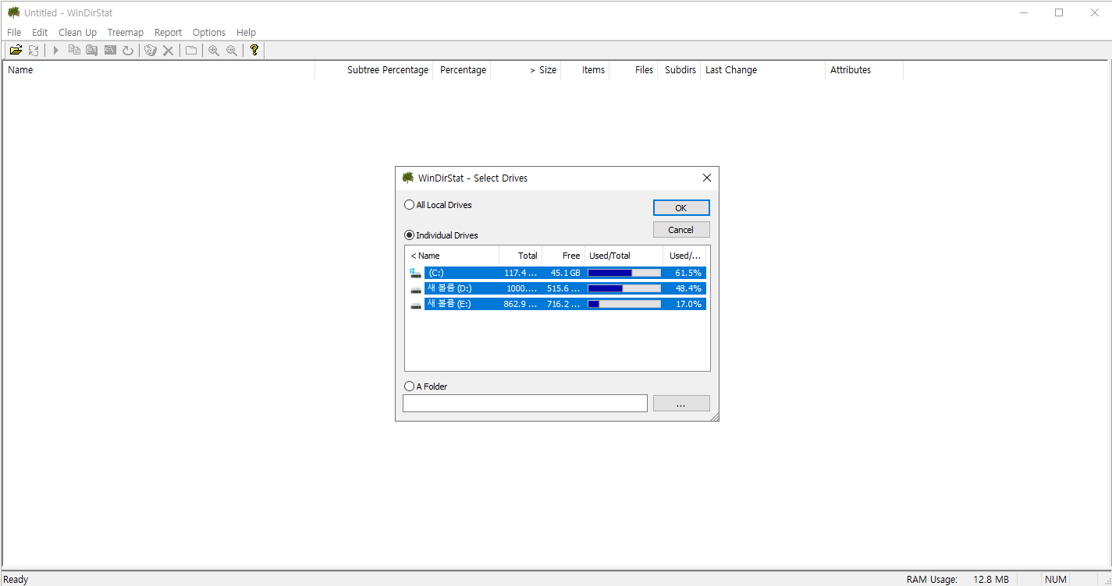This screenshot has width=1112, height=586.
Task: Click the Used/Total column header
Action: coord(624,256)
